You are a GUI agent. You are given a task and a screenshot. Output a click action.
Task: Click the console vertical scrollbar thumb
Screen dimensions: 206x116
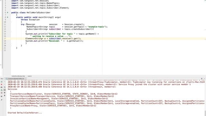tap(205, 113)
